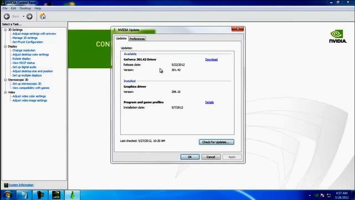Viewport: 355px width, 200px height.
Task: Select Set up multiple displays
Action: tap(27, 76)
